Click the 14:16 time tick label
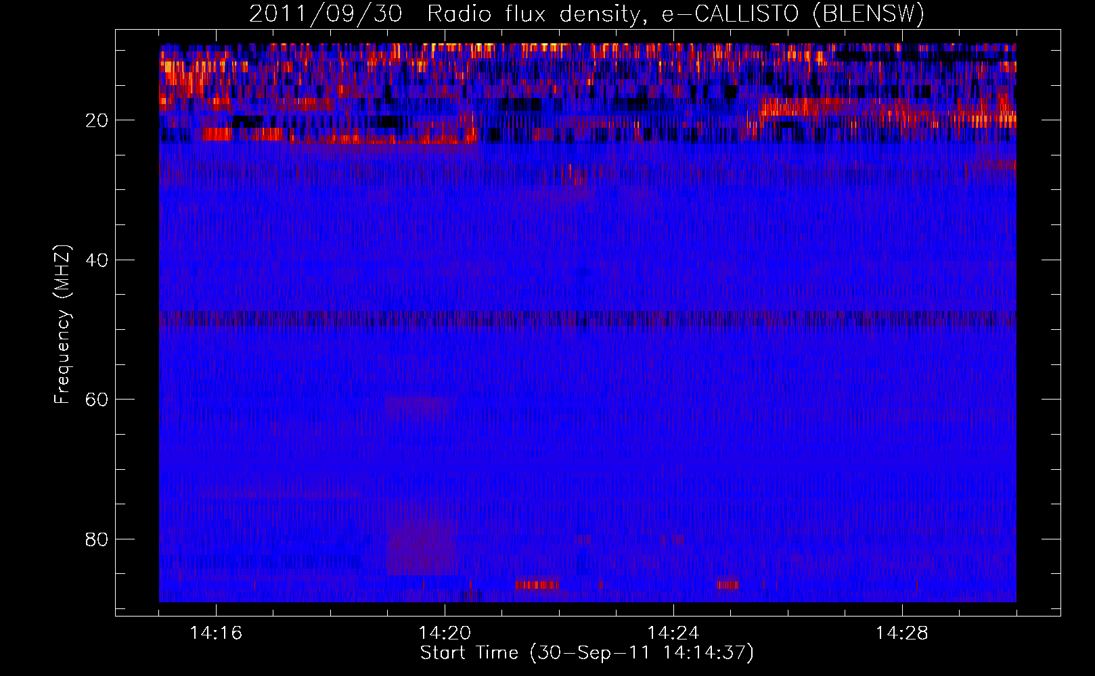Screen dimensions: 1095x676 pos(216,633)
